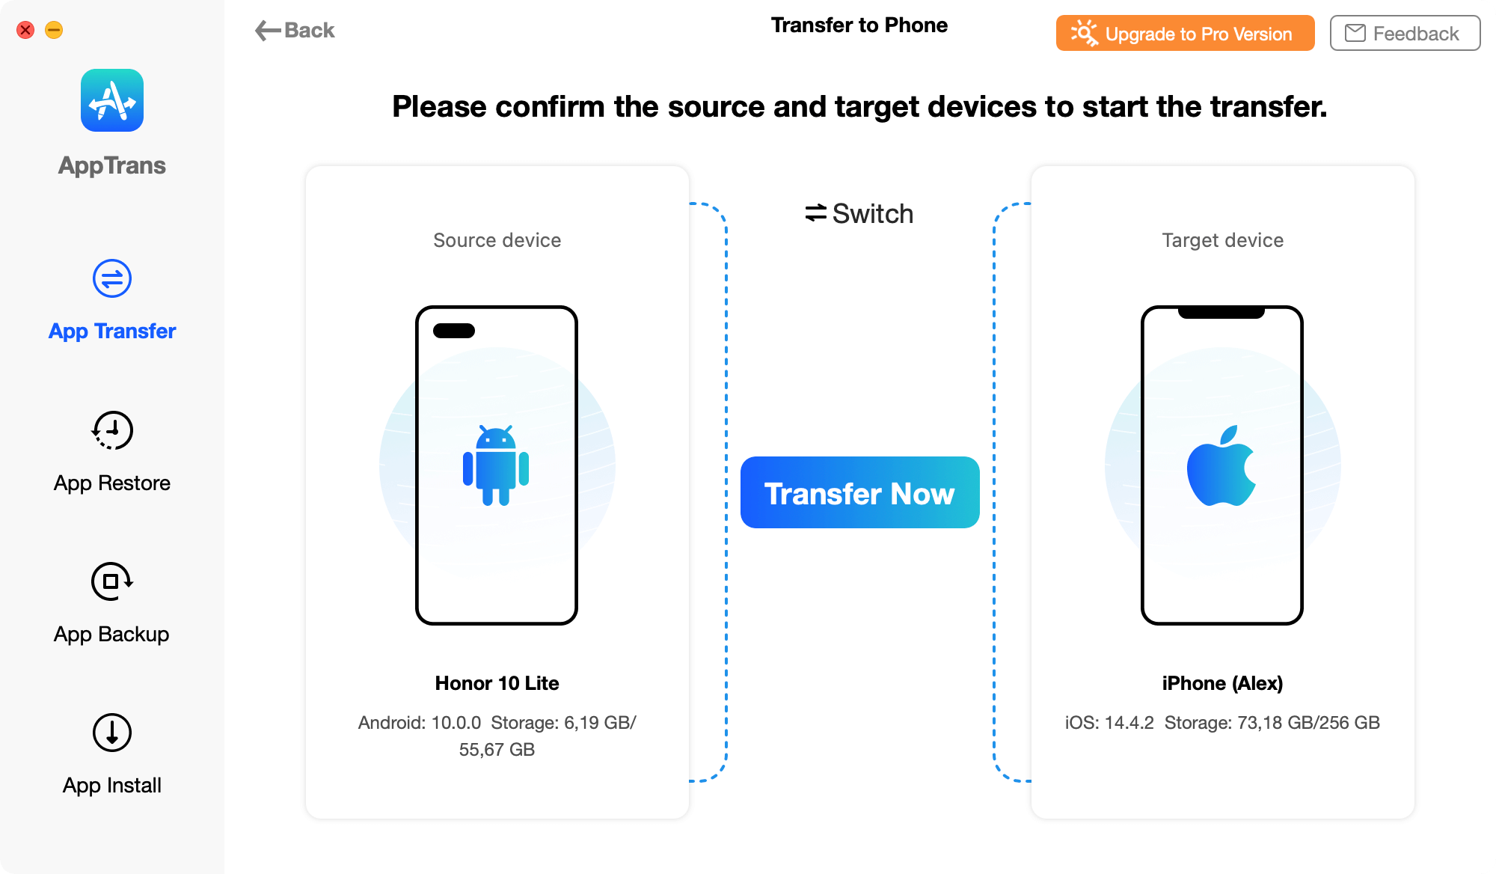Screen dimensions: 1496x874
Task: Click the App Transfer icon in sidebar
Action: click(111, 280)
